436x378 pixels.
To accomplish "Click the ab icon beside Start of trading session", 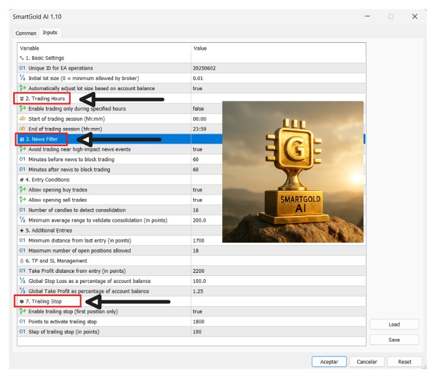I will 22,118.
